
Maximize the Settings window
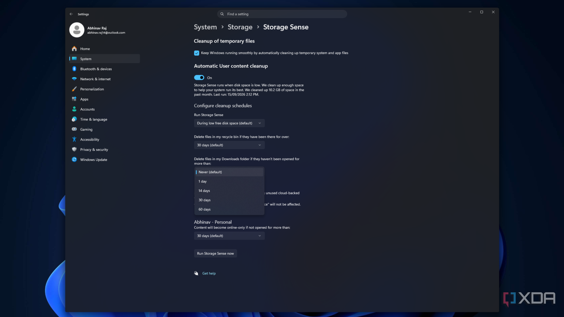pyautogui.click(x=482, y=12)
